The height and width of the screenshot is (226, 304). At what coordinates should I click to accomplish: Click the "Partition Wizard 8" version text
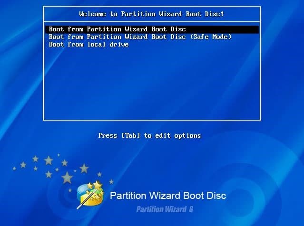tap(165, 209)
